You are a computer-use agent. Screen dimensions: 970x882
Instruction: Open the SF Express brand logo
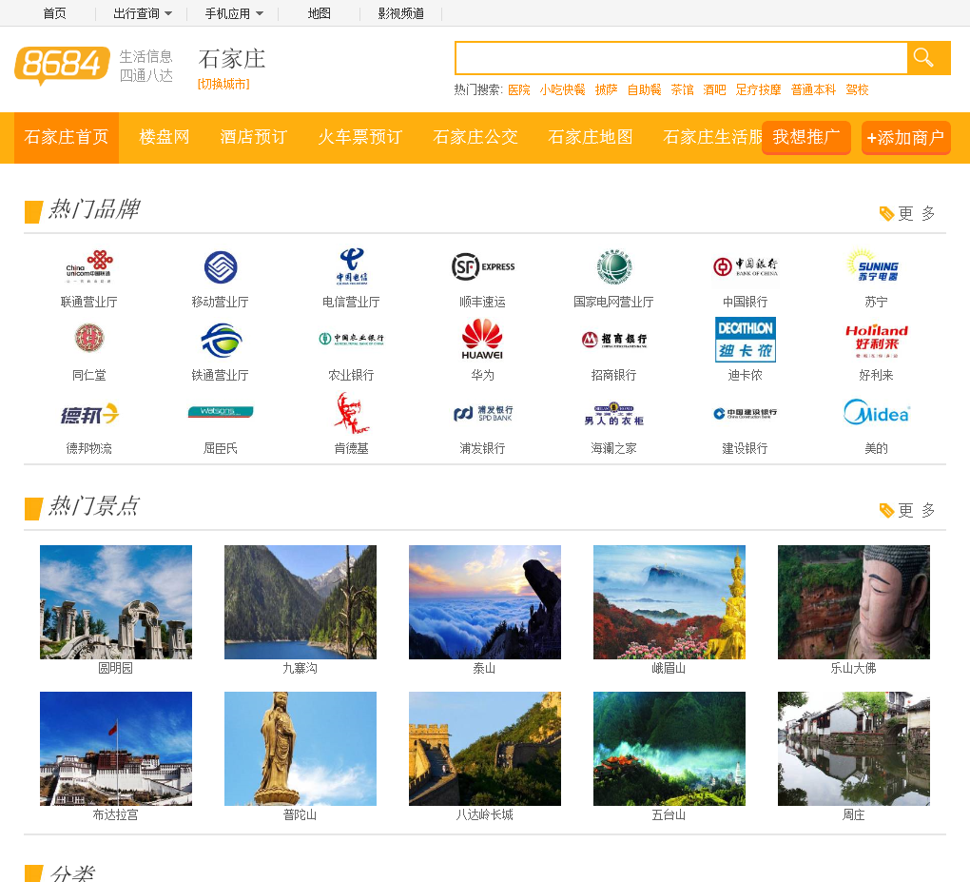(x=482, y=266)
